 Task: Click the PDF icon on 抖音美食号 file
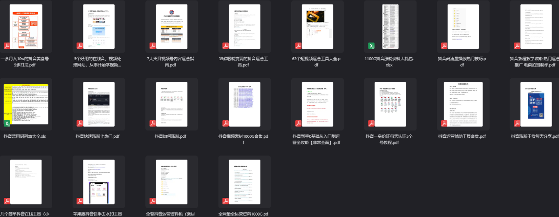click(7, 46)
